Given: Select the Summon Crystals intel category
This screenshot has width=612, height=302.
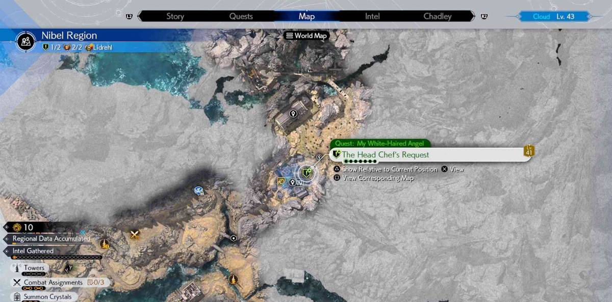Looking at the screenshot, I should [x=47, y=296].
